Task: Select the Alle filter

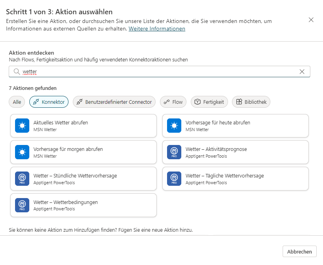Action: [17, 102]
